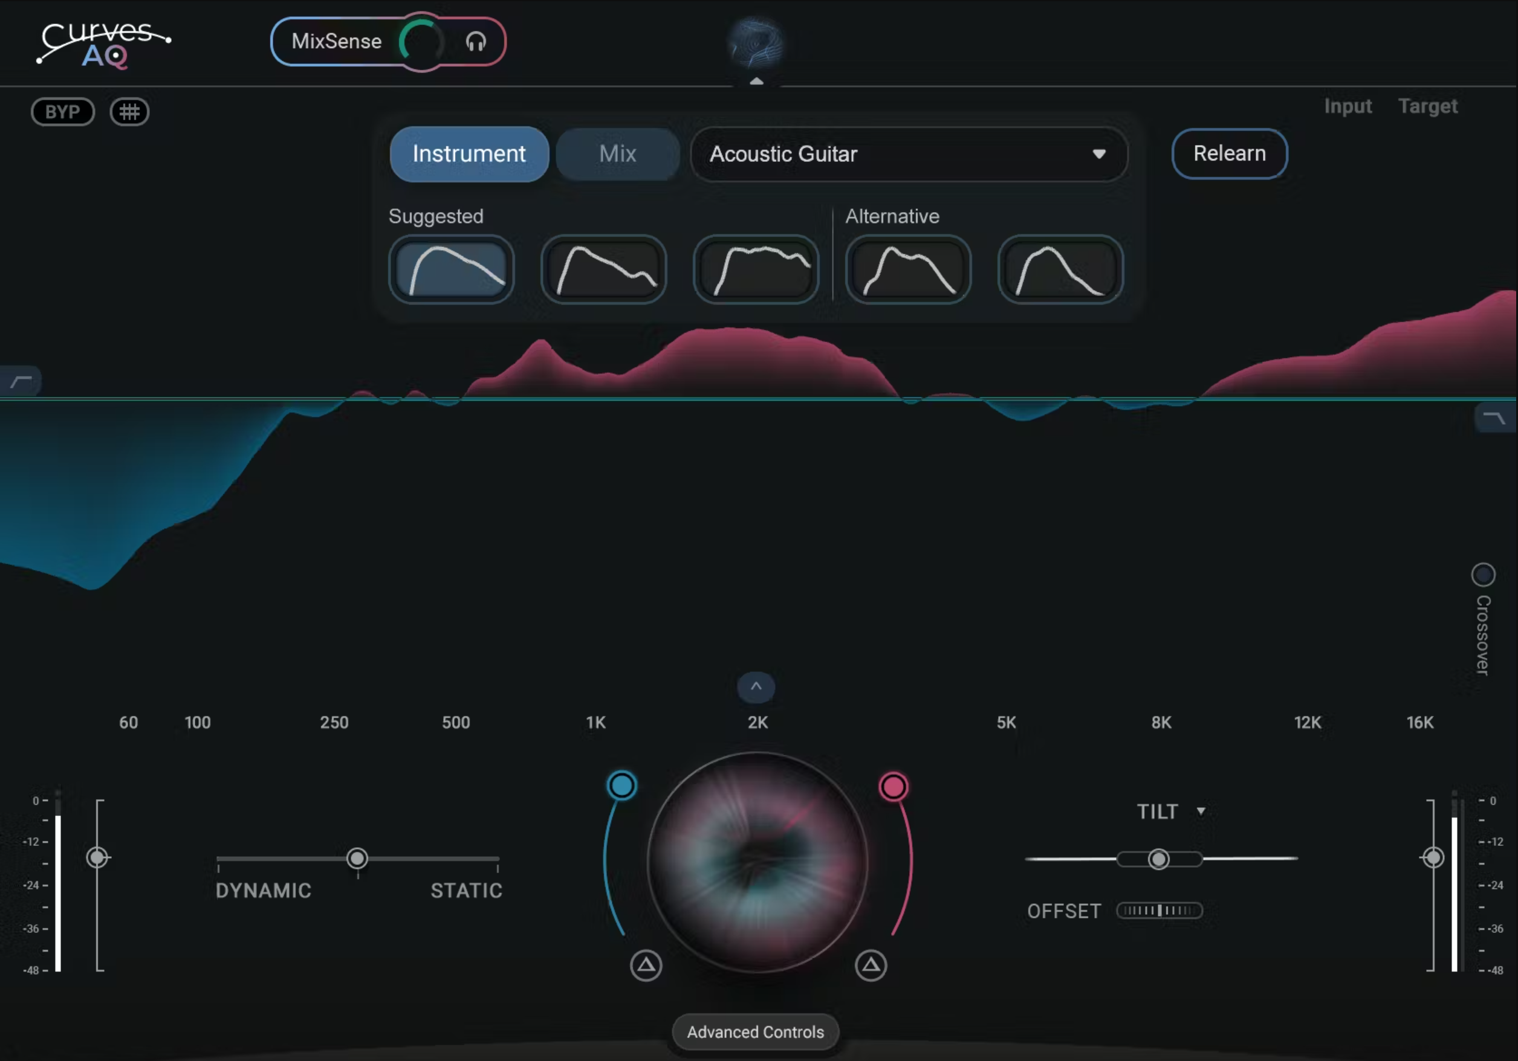The height and width of the screenshot is (1061, 1518).
Task: Select the second Suggested curve thumbnail
Action: (603, 269)
